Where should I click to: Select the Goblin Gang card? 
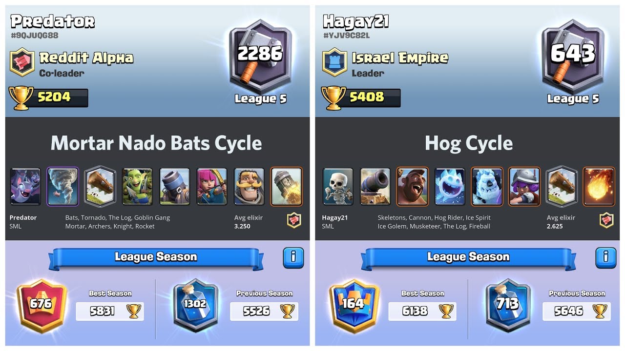(x=137, y=186)
